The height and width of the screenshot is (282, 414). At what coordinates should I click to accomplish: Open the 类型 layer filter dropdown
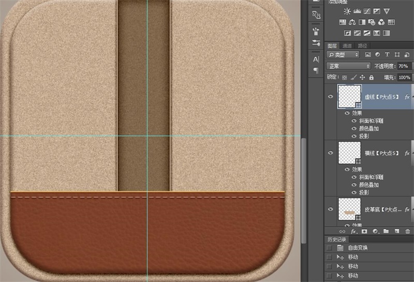[343, 55]
